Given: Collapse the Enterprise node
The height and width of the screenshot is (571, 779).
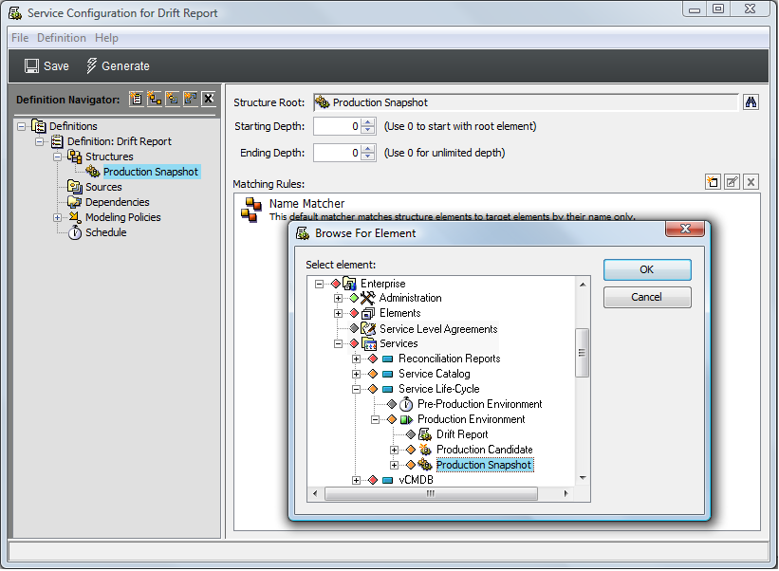Looking at the screenshot, I should pyautogui.click(x=320, y=284).
